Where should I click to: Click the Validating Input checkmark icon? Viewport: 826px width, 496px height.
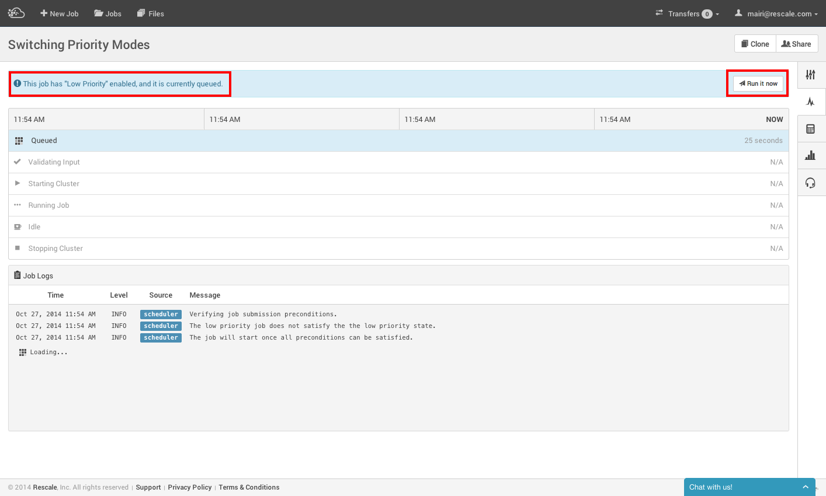point(18,162)
